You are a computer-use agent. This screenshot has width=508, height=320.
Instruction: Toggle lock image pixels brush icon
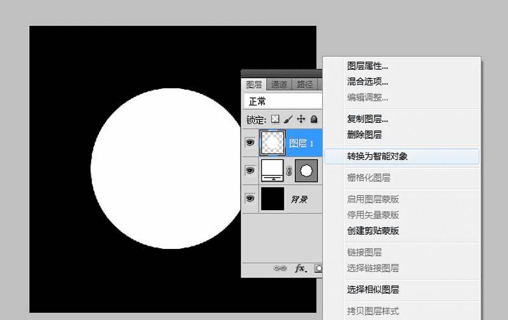[288, 119]
